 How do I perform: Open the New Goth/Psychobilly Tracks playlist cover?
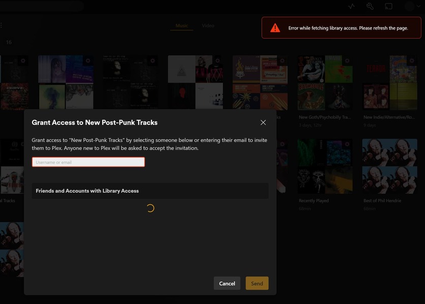325,83
